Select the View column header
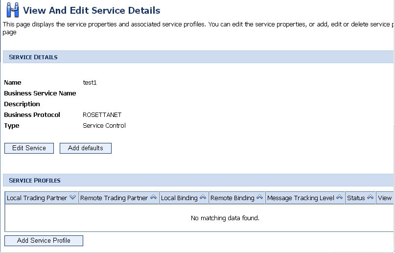395x253 pixels. pyautogui.click(x=385, y=198)
